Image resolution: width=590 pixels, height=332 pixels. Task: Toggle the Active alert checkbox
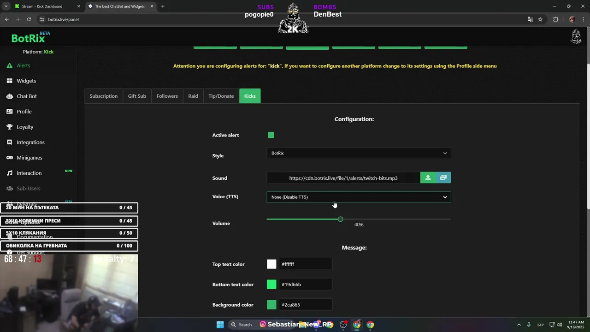tap(271, 135)
